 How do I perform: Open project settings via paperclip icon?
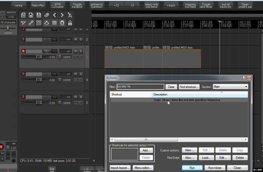(46, 15)
